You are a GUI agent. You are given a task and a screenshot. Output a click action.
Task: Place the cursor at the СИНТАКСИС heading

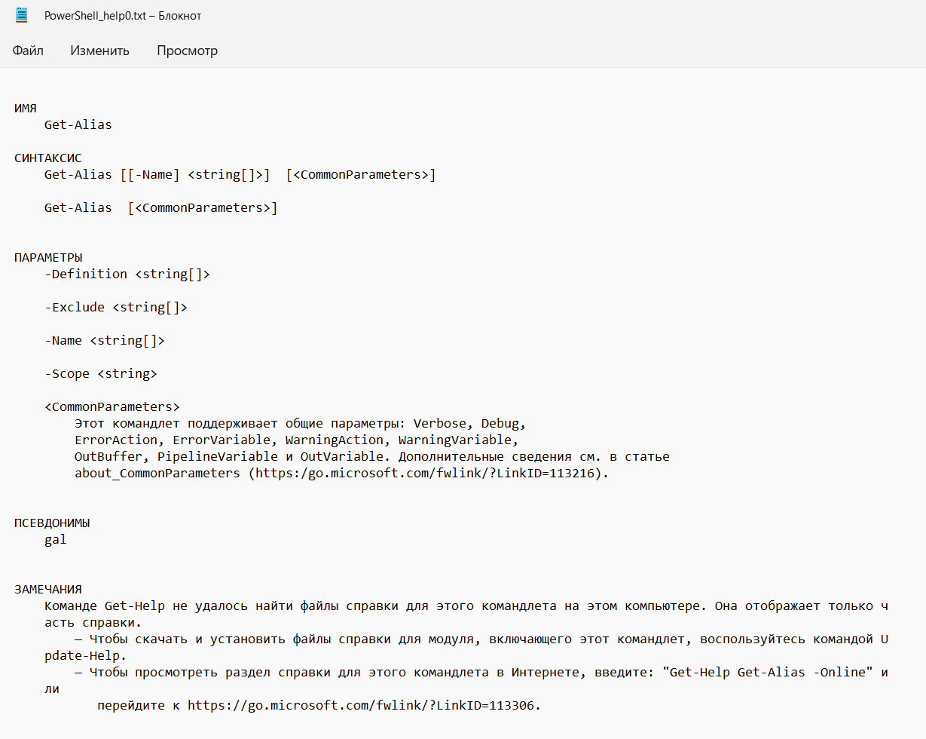click(x=48, y=158)
